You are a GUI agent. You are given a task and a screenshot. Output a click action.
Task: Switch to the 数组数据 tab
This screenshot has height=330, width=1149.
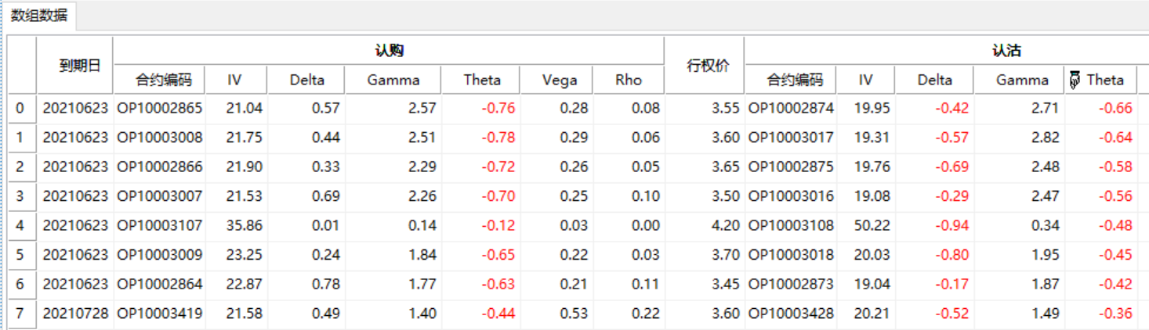pyautogui.click(x=39, y=15)
